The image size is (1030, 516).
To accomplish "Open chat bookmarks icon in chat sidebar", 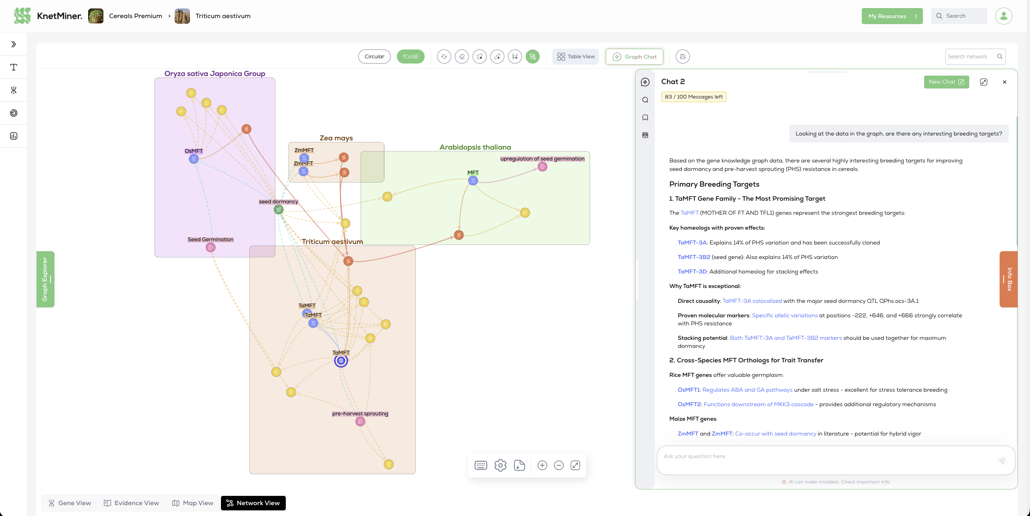I will [645, 117].
